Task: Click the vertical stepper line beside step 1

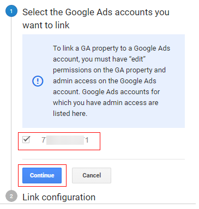Action: click(11, 103)
